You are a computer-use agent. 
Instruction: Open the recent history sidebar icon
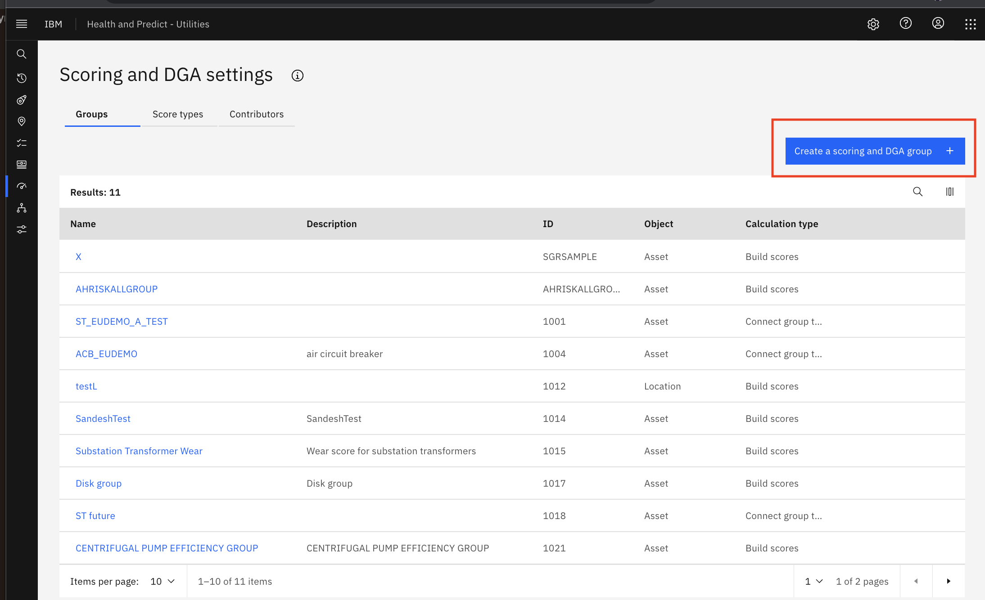[22, 78]
